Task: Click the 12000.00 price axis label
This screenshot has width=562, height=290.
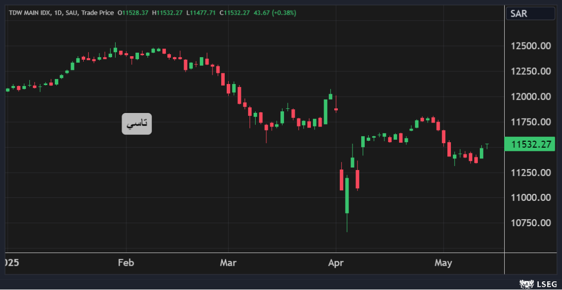Action: tap(531, 97)
